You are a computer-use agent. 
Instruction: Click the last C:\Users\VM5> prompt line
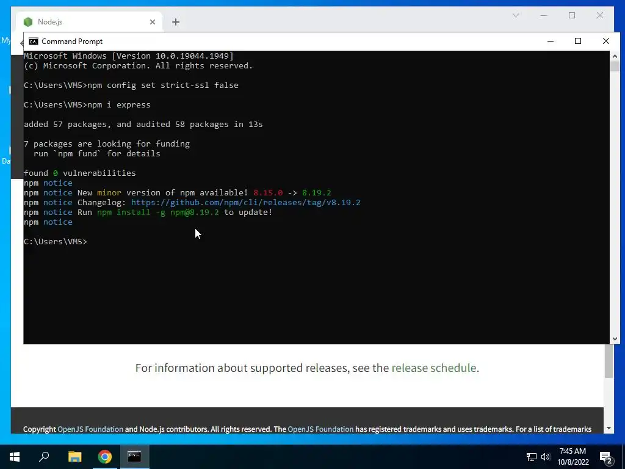[56, 242]
